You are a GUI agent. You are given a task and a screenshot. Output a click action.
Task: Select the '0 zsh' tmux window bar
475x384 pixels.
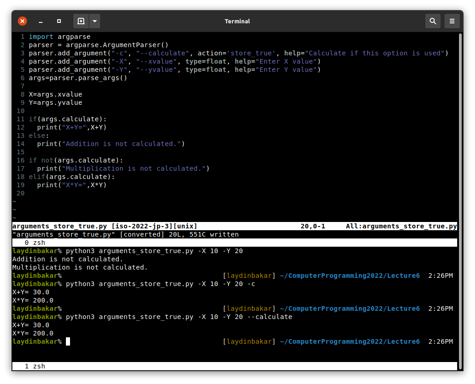[x=35, y=243]
